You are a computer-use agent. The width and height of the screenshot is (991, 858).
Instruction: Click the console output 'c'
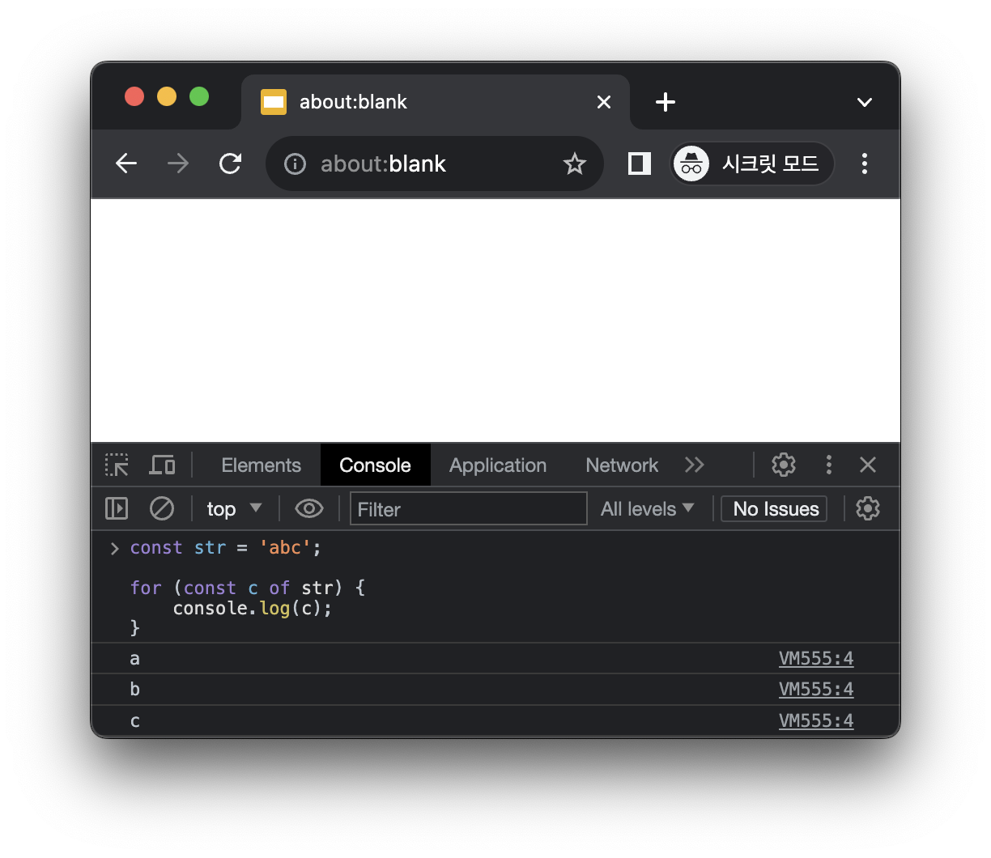click(134, 721)
